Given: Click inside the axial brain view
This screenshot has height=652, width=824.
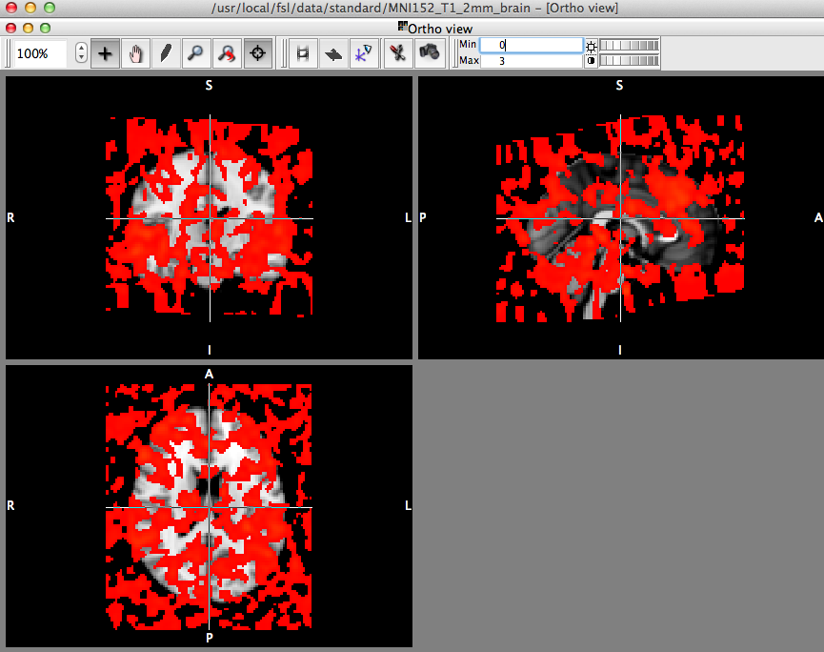Looking at the screenshot, I should [210, 506].
